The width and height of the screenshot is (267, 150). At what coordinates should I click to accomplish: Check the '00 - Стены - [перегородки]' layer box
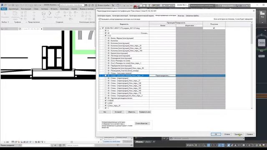pos(106,78)
